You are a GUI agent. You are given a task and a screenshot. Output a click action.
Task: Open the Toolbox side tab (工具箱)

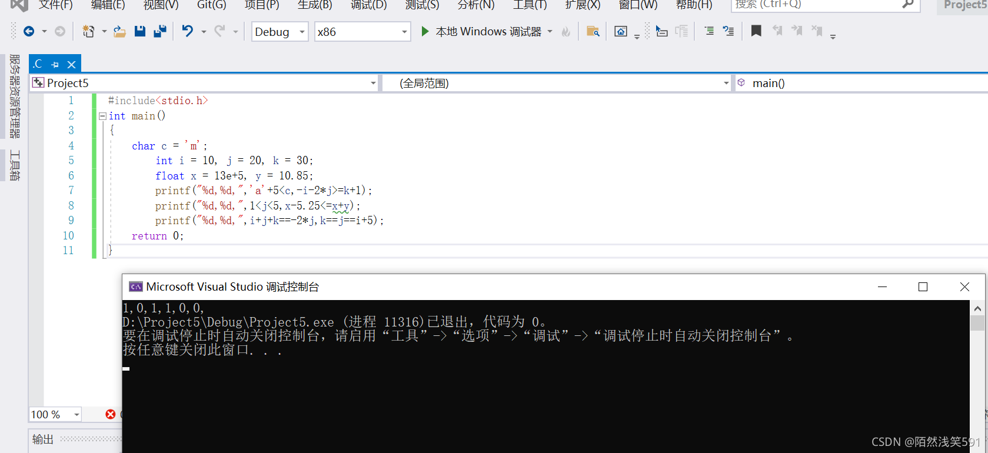click(15, 165)
